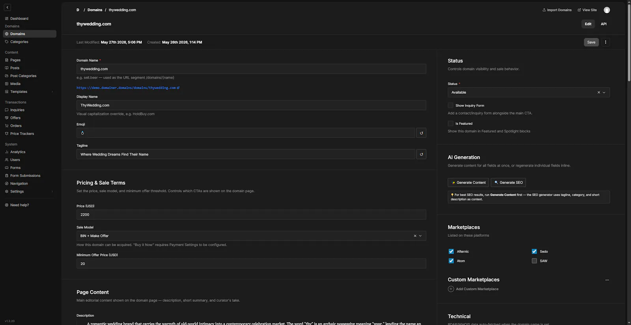This screenshot has width=631, height=325.
Task: Regenerate the Tagline field
Action: point(421,154)
